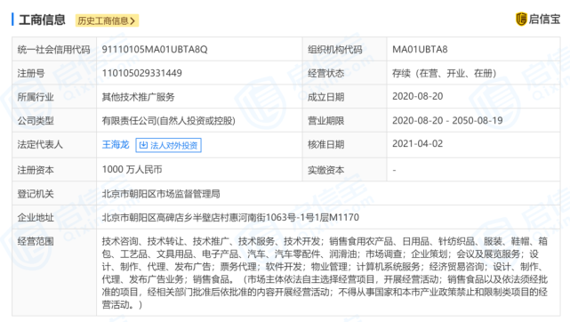Click the 经营状态 label cell
Viewport: 570px width, 322px height.
[344, 73]
